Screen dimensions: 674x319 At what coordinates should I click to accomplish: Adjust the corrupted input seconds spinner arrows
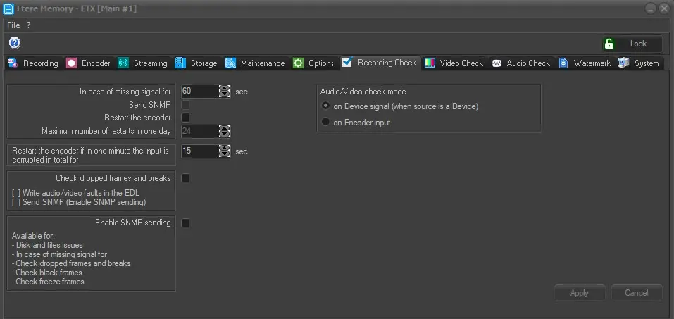[x=224, y=151]
